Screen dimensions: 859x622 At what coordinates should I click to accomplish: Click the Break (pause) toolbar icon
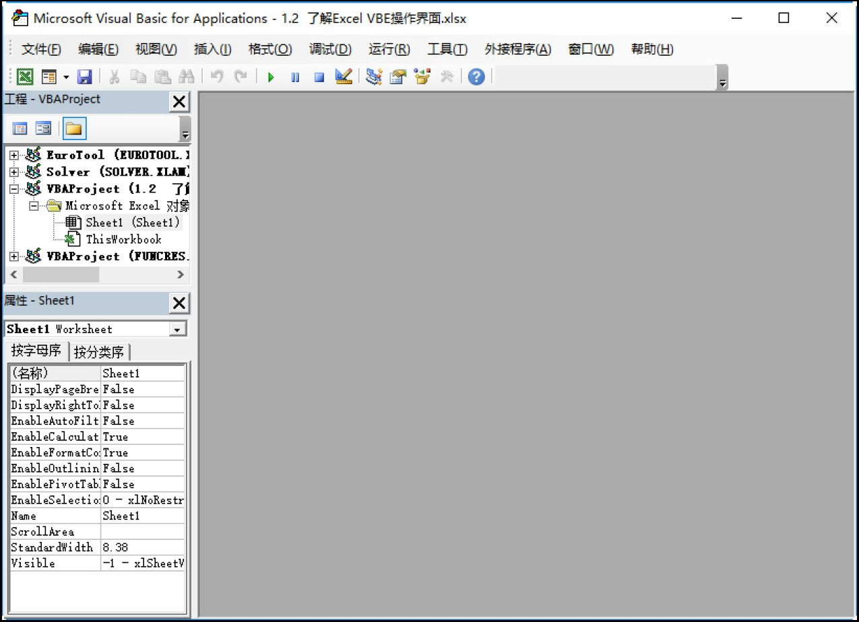(x=295, y=77)
